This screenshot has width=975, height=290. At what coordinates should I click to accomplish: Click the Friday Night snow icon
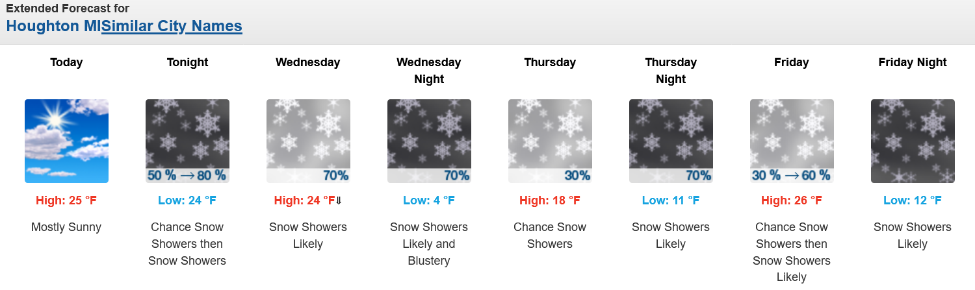click(x=913, y=141)
